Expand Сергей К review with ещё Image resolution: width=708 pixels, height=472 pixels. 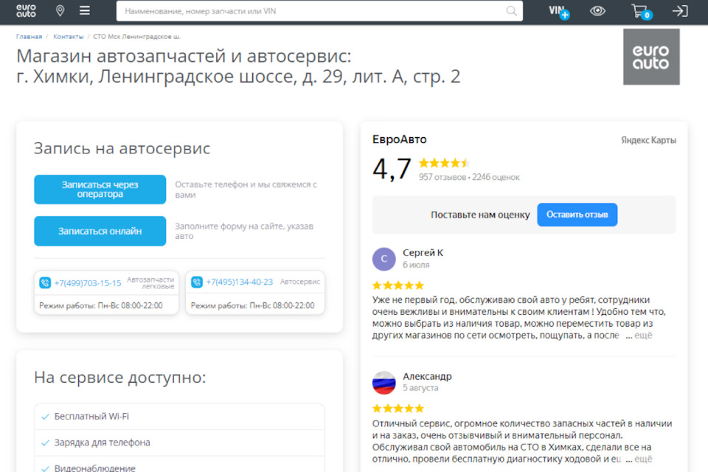pyautogui.click(x=643, y=335)
